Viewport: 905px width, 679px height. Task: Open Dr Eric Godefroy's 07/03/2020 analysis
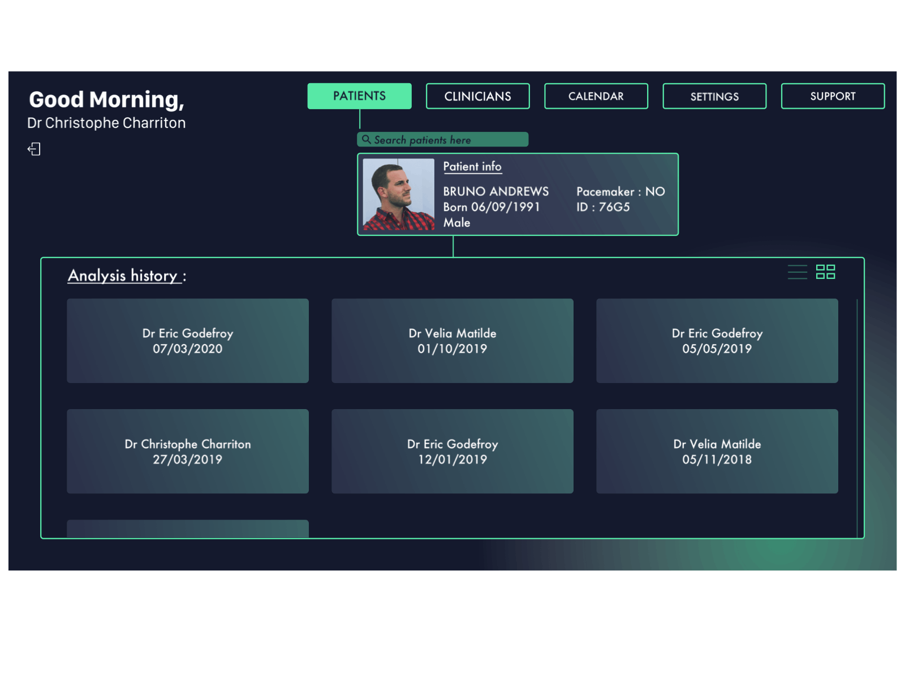[x=188, y=341]
